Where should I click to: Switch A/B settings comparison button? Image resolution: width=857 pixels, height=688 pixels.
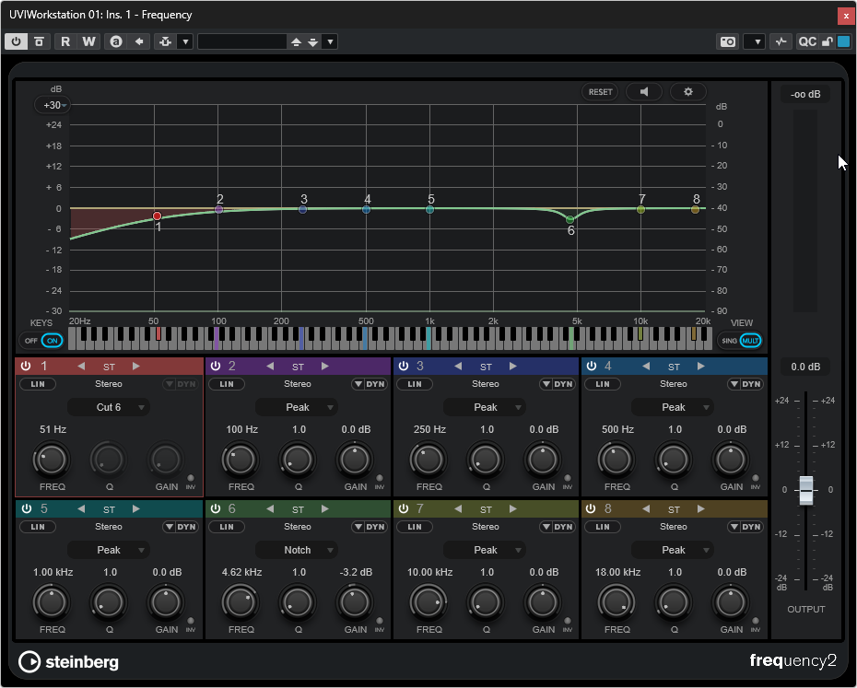[116, 41]
